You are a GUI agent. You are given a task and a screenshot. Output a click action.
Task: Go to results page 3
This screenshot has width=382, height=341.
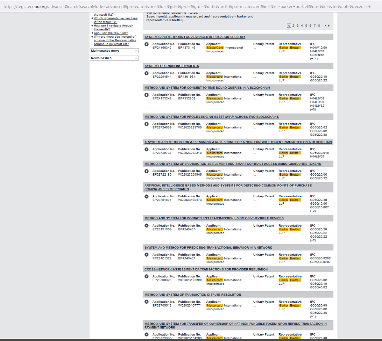[298, 25]
